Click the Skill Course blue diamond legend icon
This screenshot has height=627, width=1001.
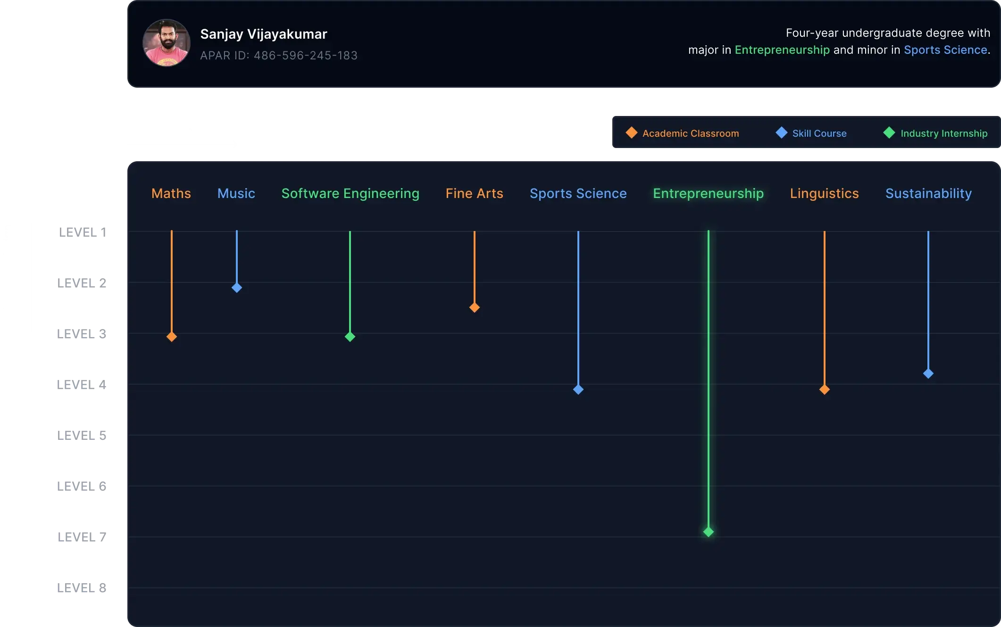pos(781,133)
